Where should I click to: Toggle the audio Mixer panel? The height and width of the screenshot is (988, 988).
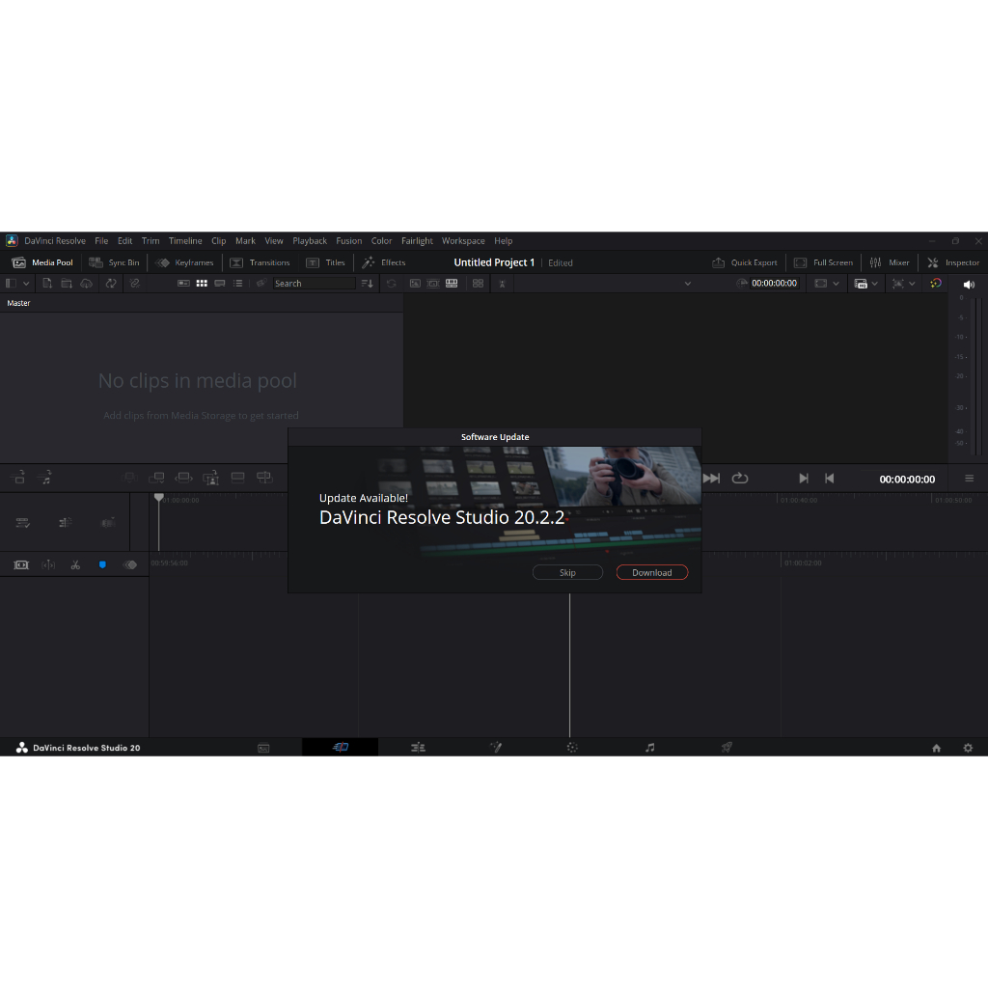(890, 262)
